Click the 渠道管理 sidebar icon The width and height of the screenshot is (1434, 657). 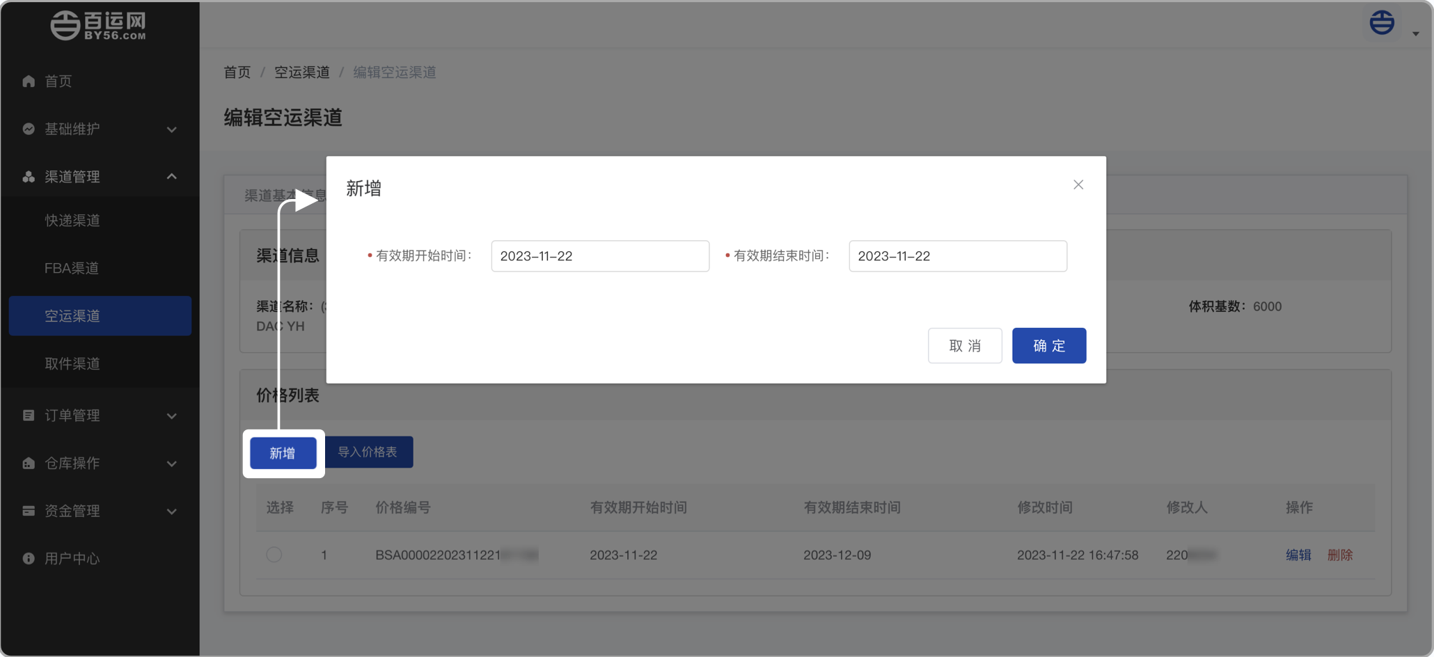(x=29, y=177)
